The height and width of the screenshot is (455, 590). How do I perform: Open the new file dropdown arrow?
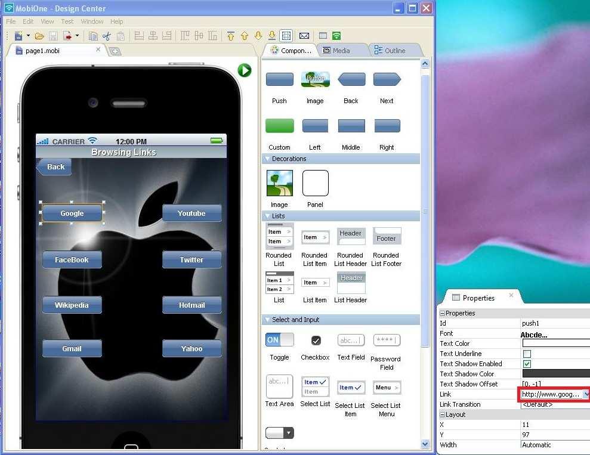point(28,36)
